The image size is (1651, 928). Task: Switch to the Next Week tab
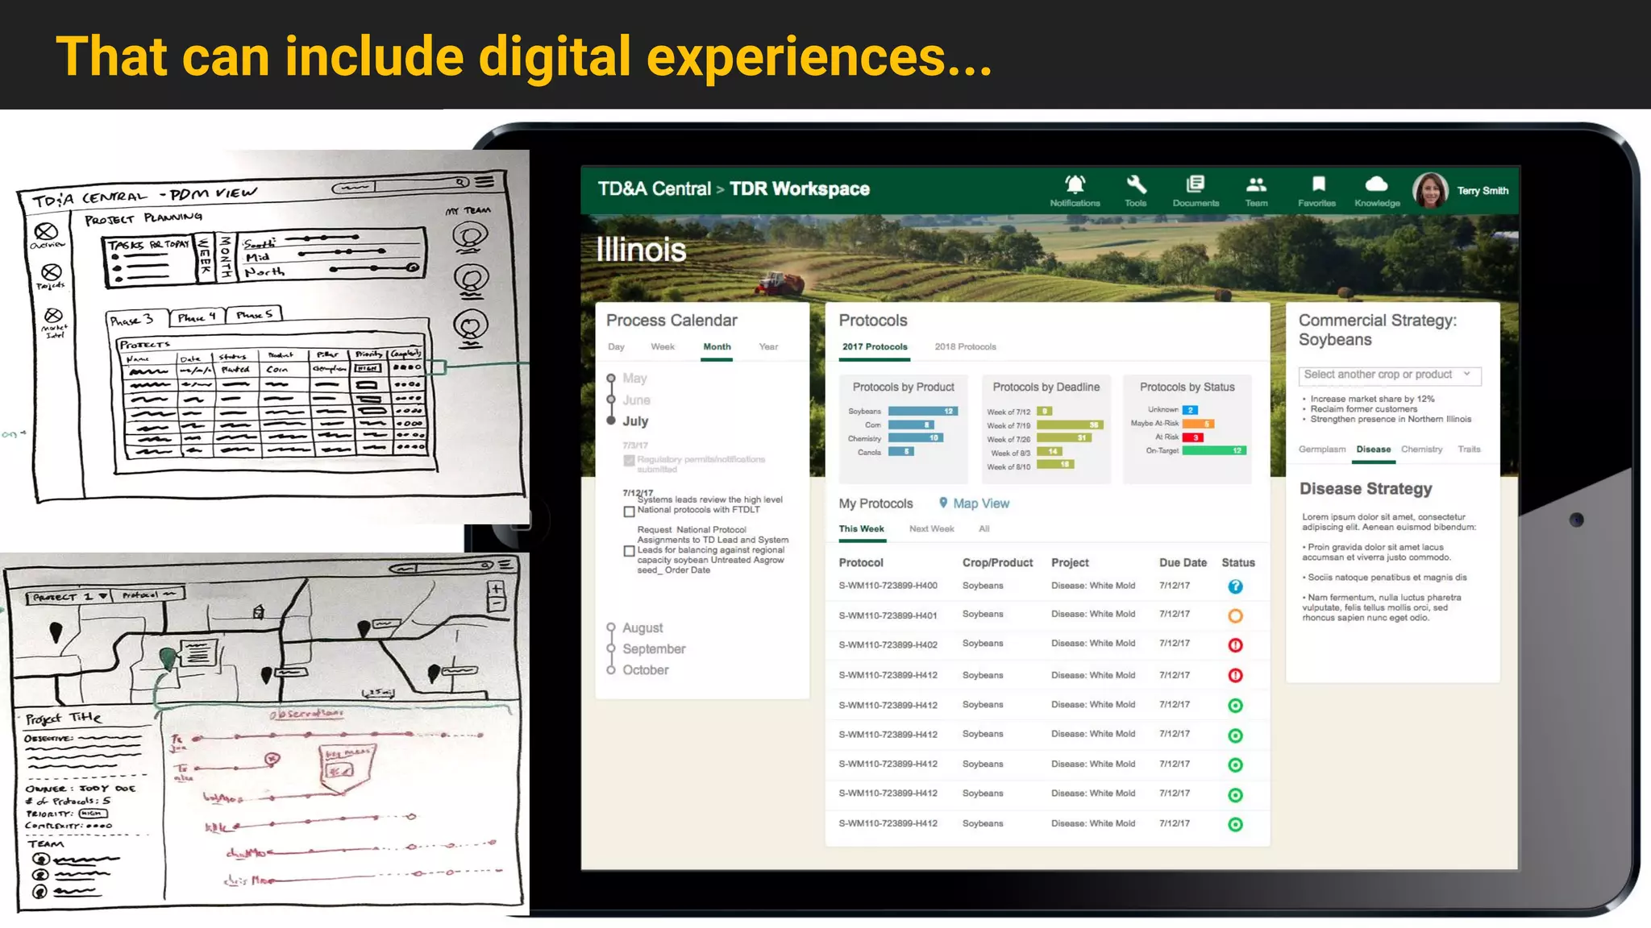tap(931, 529)
